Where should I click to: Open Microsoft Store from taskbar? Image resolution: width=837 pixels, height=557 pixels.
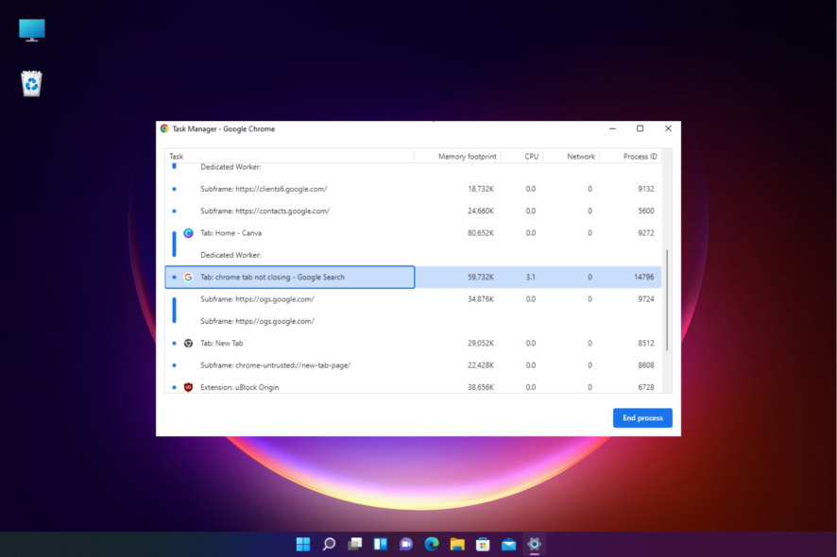pyautogui.click(x=483, y=544)
